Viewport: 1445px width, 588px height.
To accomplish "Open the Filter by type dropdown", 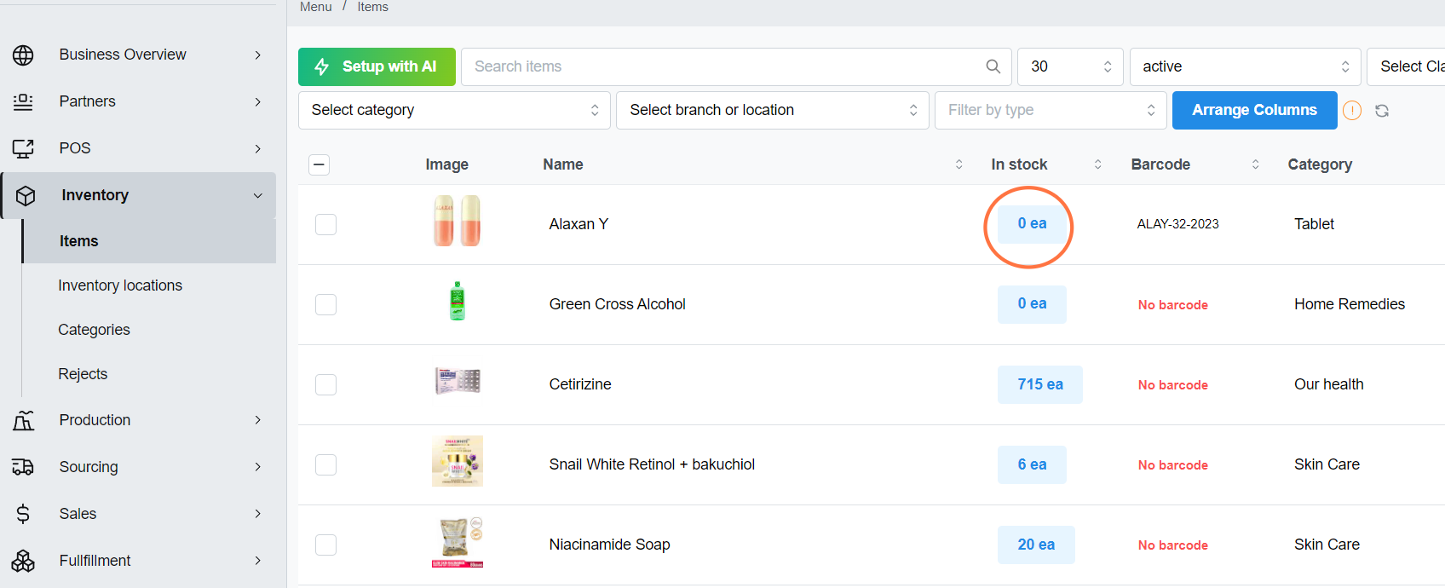I will point(1051,110).
